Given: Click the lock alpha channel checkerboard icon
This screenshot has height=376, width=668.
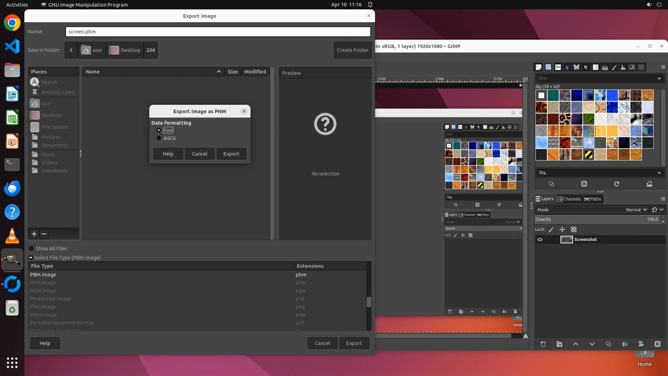Looking at the screenshot, I should 574,229.
